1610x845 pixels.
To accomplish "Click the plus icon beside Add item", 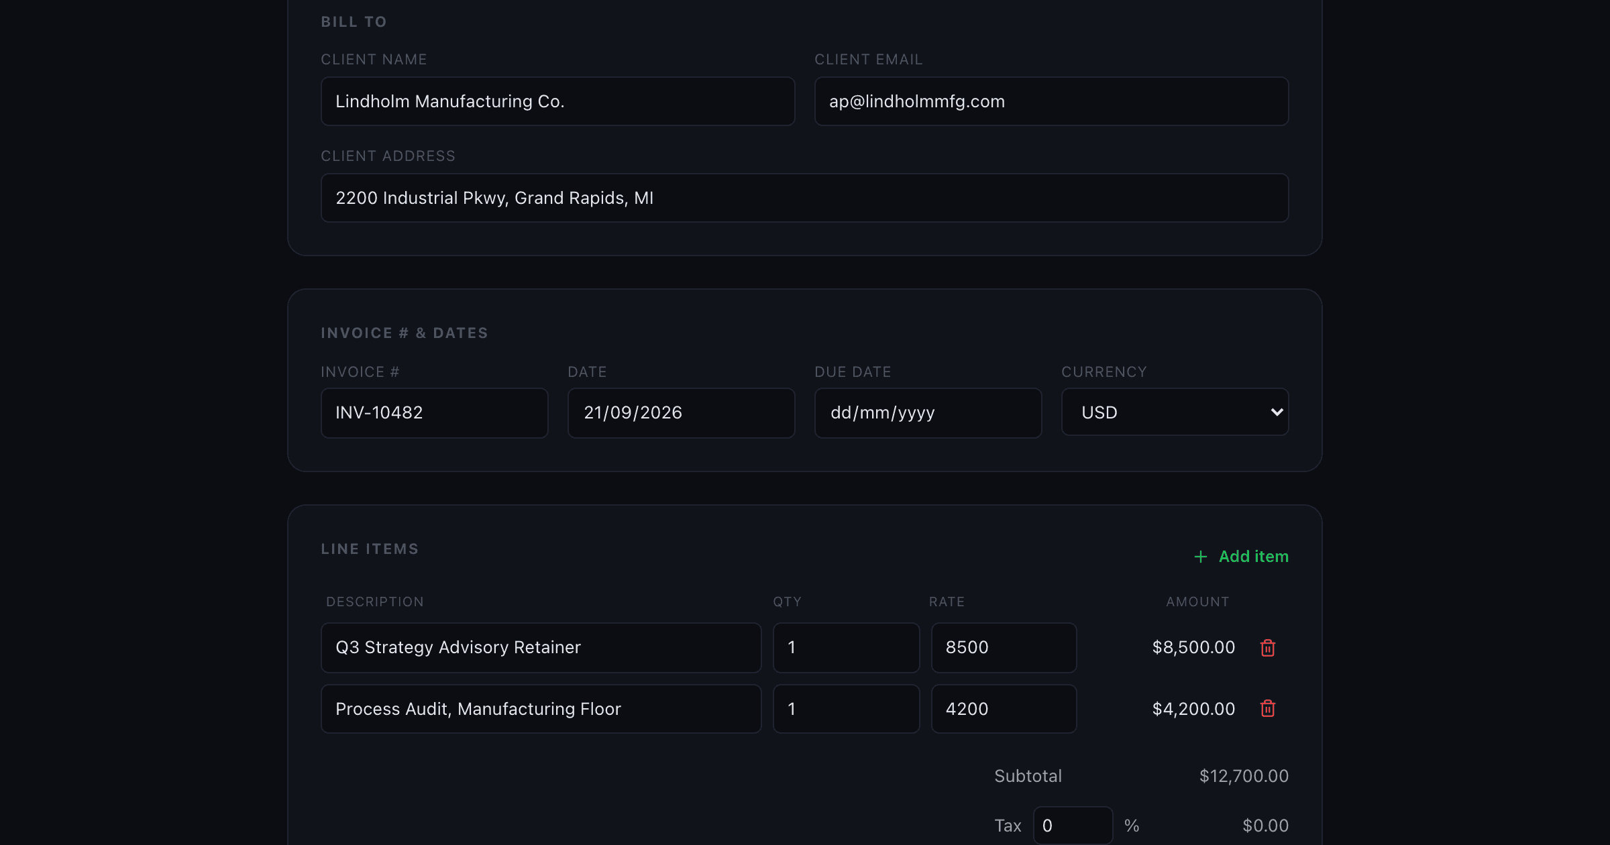I will (1201, 557).
